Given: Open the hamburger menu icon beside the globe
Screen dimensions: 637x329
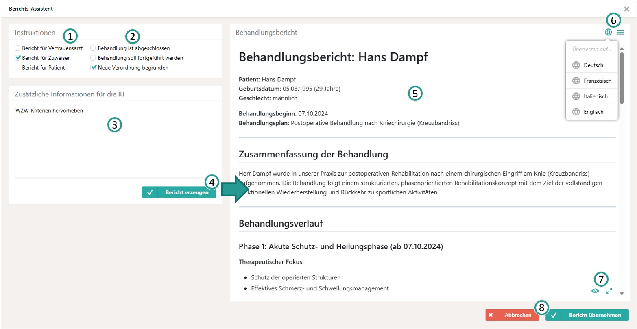Looking at the screenshot, I should (x=620, y=32).
